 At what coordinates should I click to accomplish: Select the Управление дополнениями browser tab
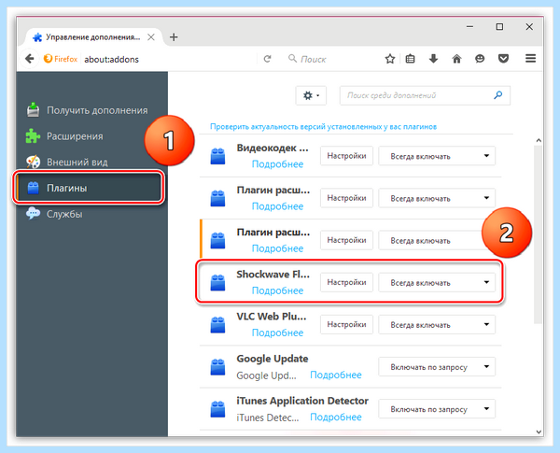(x=91, y=37)
